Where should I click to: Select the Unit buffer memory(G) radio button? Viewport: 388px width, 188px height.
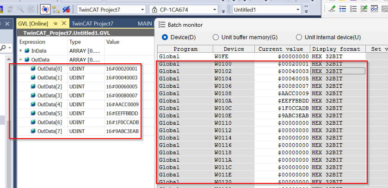(216, 37)
